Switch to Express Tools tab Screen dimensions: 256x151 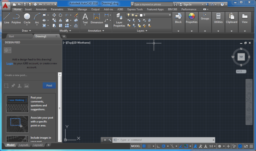click(135, 9)
